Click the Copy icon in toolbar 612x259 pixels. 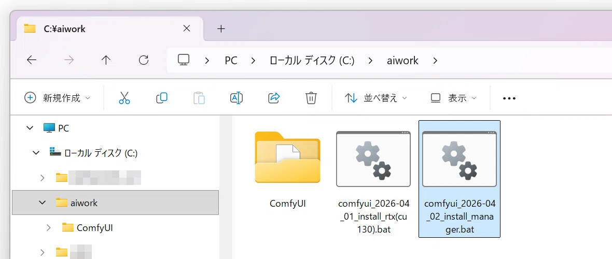coord(162,98)
